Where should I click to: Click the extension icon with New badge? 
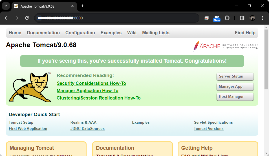click(x=217, y=18)
